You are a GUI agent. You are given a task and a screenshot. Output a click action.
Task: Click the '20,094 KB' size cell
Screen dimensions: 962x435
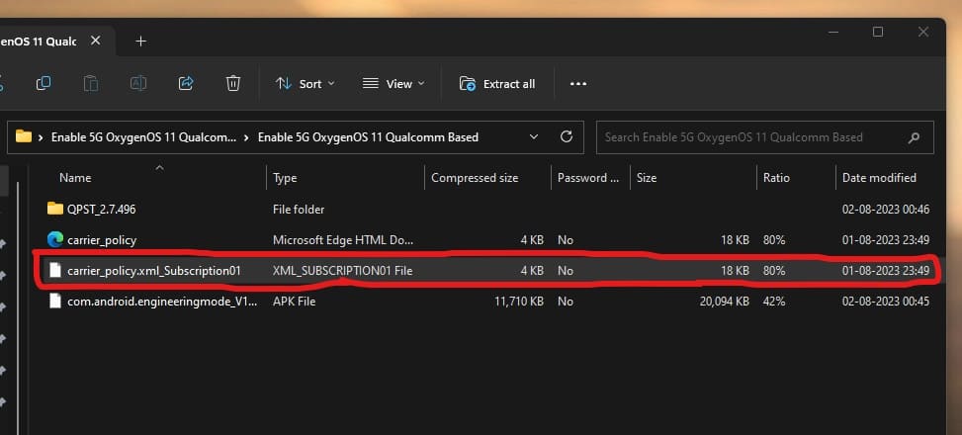(x=725, y=302)
